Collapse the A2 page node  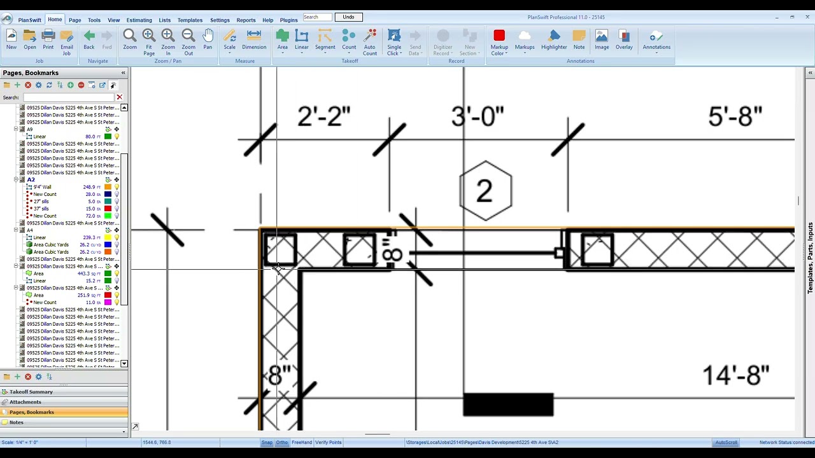coord(16,179)
